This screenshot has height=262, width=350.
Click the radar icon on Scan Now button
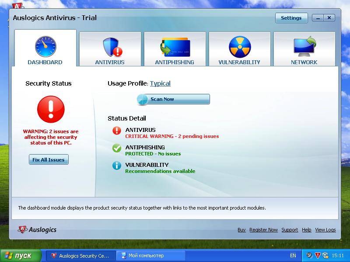pyautogui.click(x=143, y=100)
